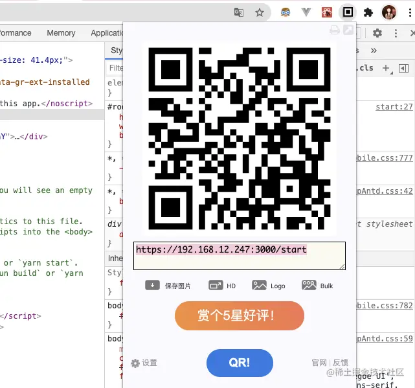
Task: Open source link bile.css:782
Action: click(385, 305)
